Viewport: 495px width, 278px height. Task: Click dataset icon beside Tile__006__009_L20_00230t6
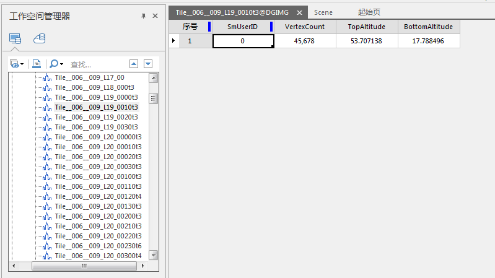(x=47, y=246)
